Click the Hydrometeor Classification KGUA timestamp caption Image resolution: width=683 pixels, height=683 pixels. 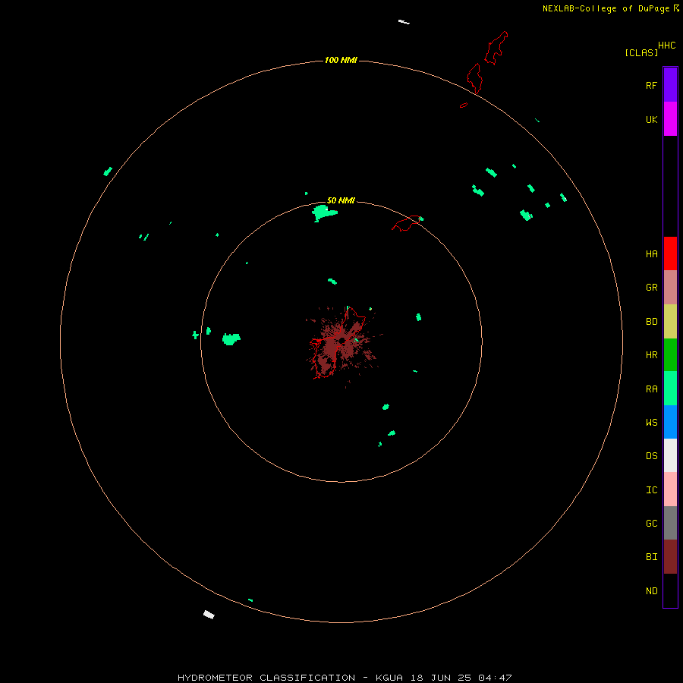pos(345,678)
